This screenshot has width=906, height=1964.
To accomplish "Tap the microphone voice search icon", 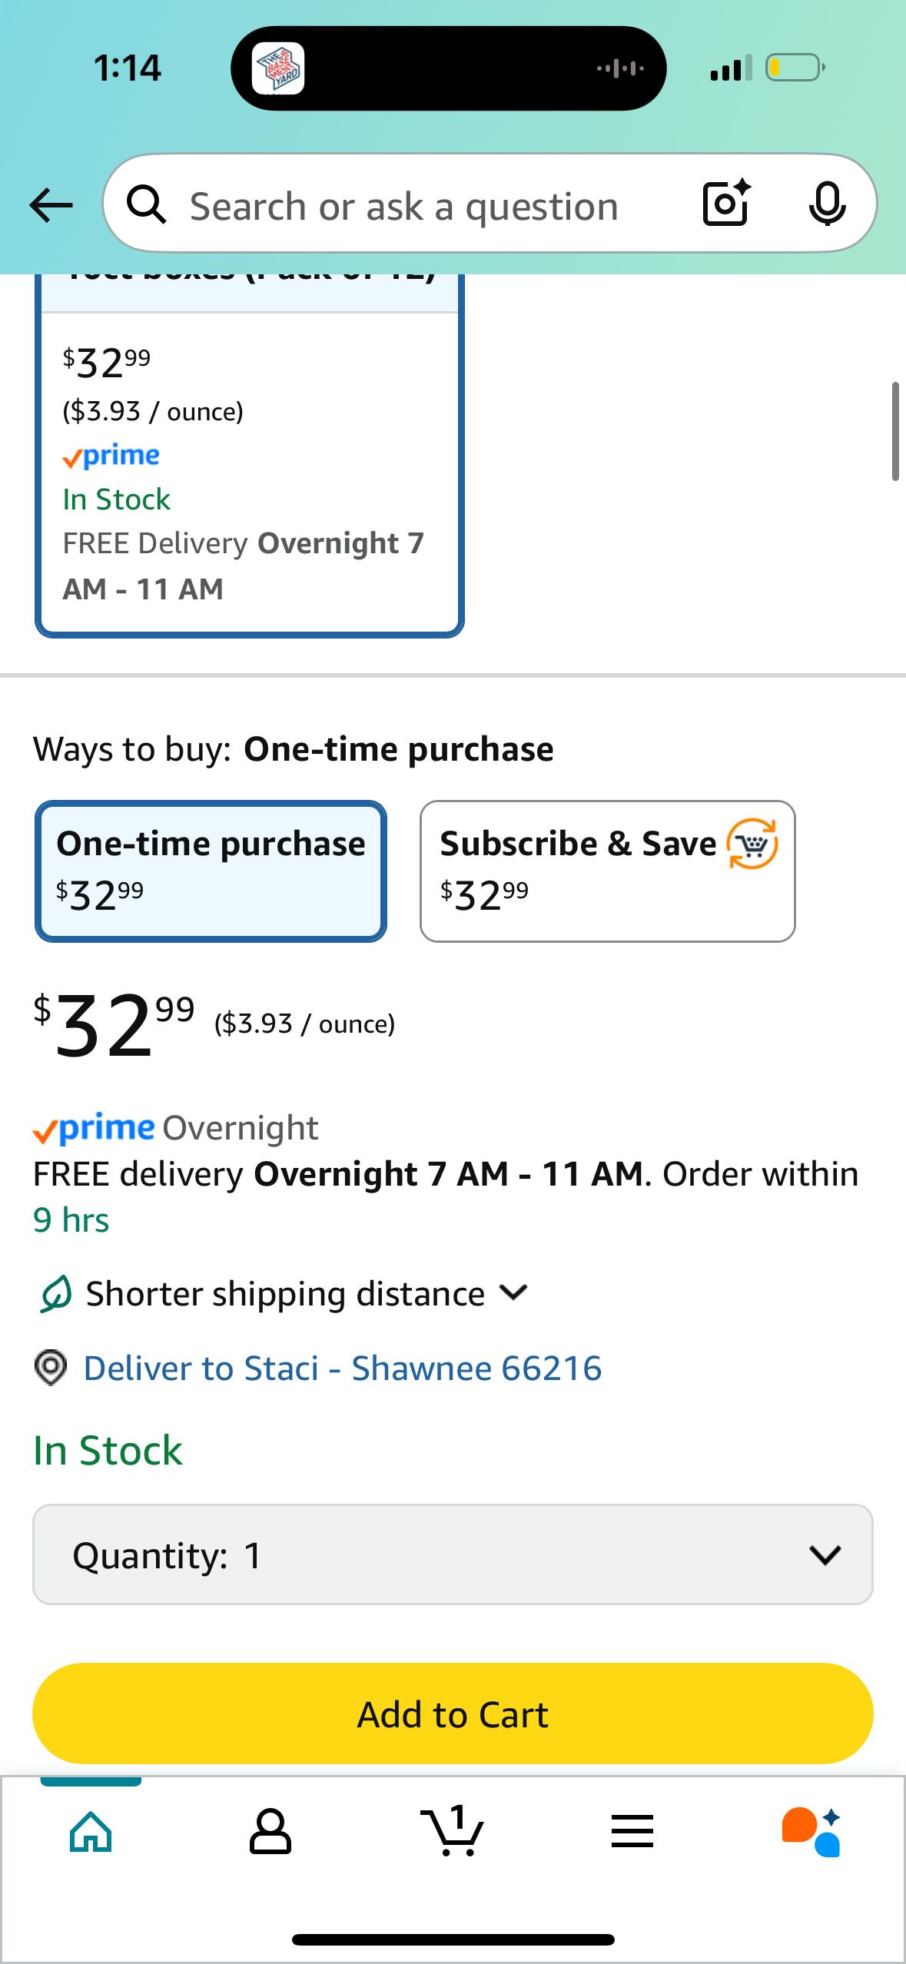I will (x=828, y=204).
